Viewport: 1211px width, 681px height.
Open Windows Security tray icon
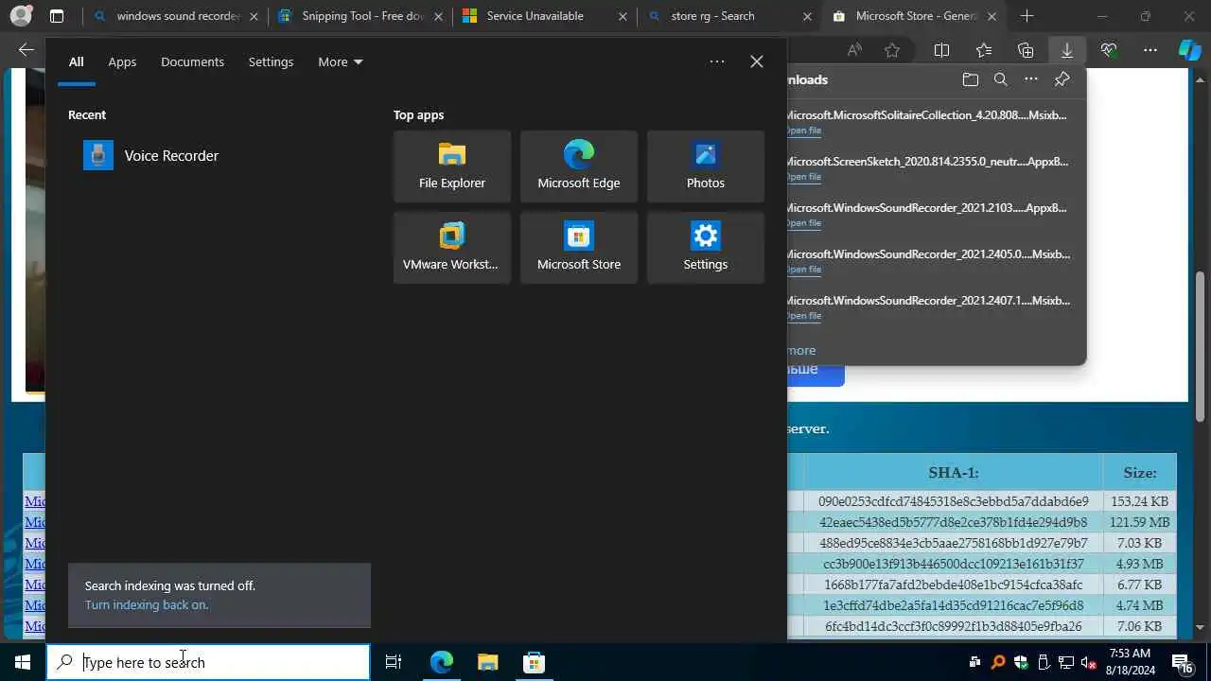coord(1021,662)
